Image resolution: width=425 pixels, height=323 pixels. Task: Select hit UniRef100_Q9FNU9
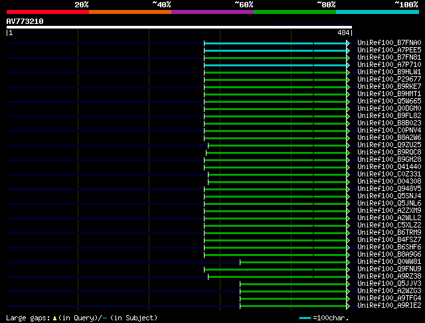coord(389,269)
